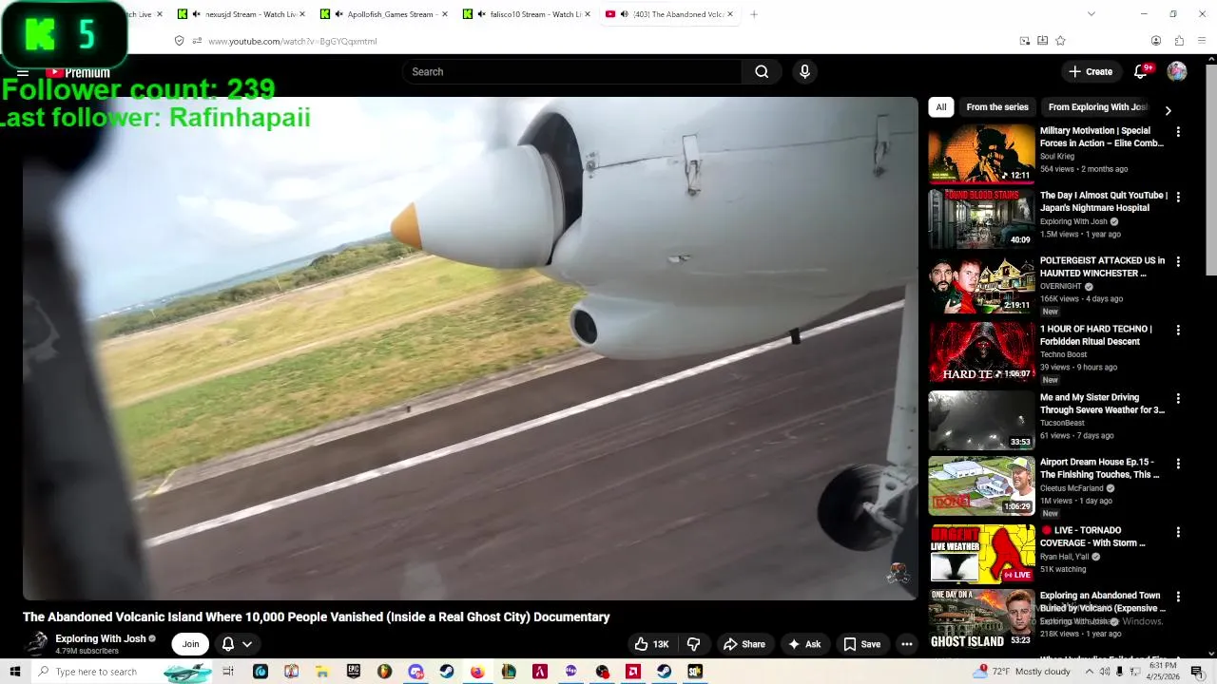Viewport: 1217px width, 684px height.
Task: Click the Share button
Action: point(744,644)
